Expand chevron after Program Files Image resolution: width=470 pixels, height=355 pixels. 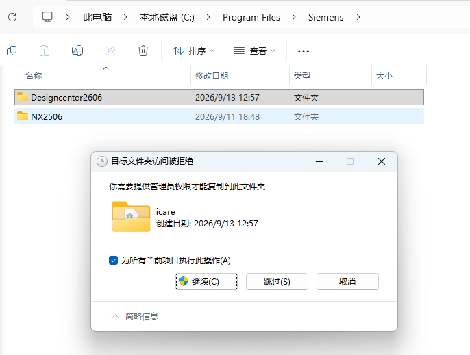tap(294, 17)
